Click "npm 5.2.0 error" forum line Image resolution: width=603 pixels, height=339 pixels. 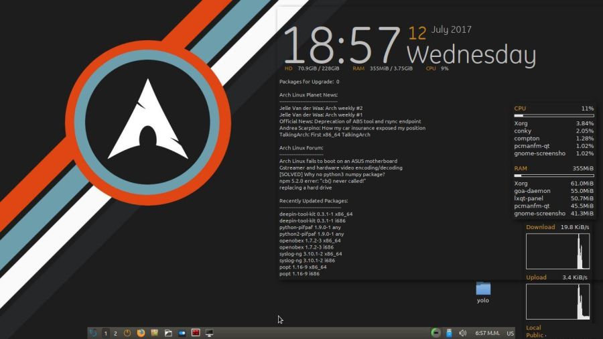[322, 181]
